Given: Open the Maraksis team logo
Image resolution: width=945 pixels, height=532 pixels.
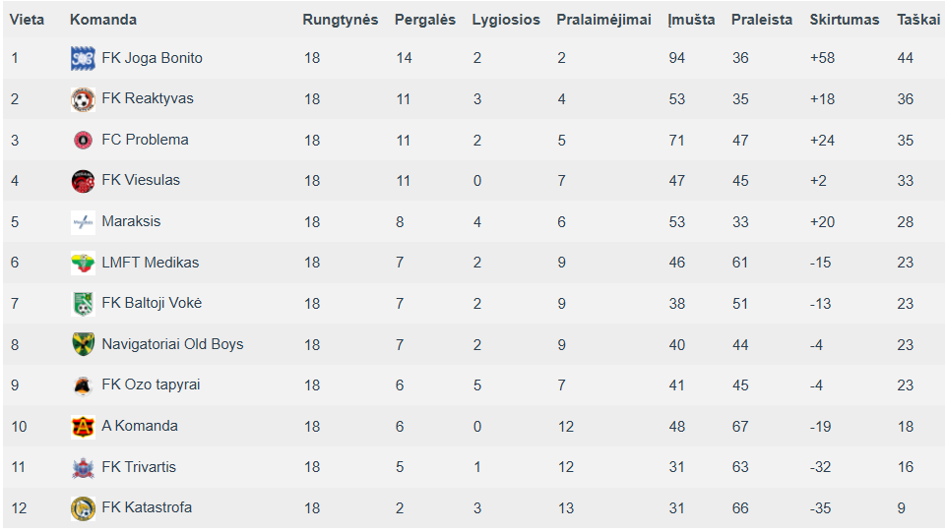Looking at the screenshot, I should [83, 222].
